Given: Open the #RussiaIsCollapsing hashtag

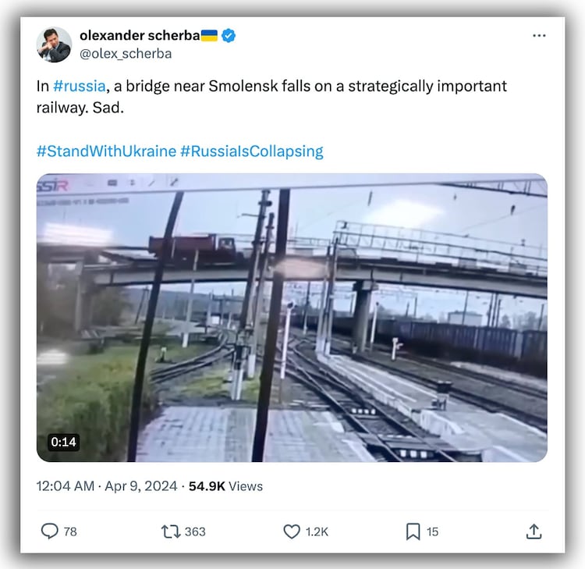Looking at the screenshot, I should [x=252, y=151].
